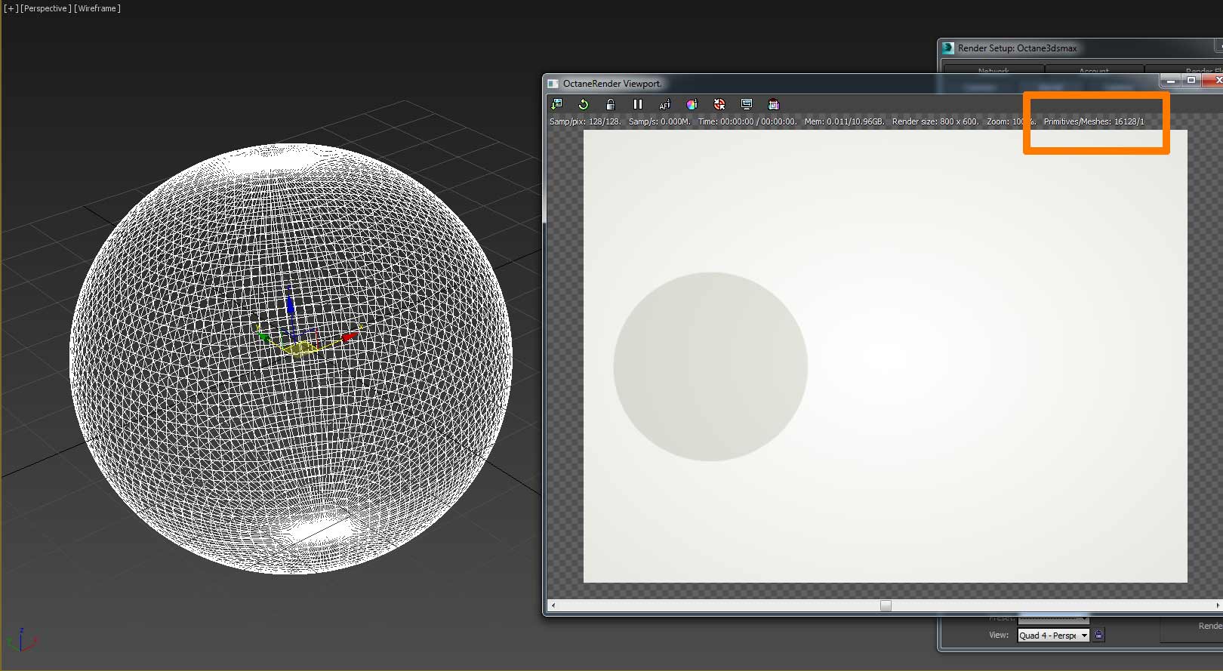Restart rendering with the green circular arrow
Screen dimensions: 1223x671
pyautogui.click(x=584, y=104)
